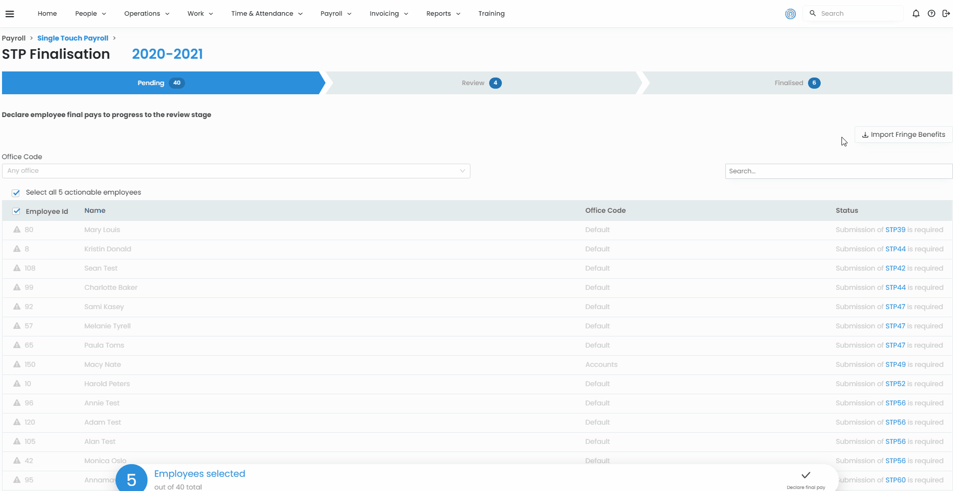Image resolution: width=953 pixels, height=491 pixels.
Task: Click the logout icon
Action: pos(946,14)
